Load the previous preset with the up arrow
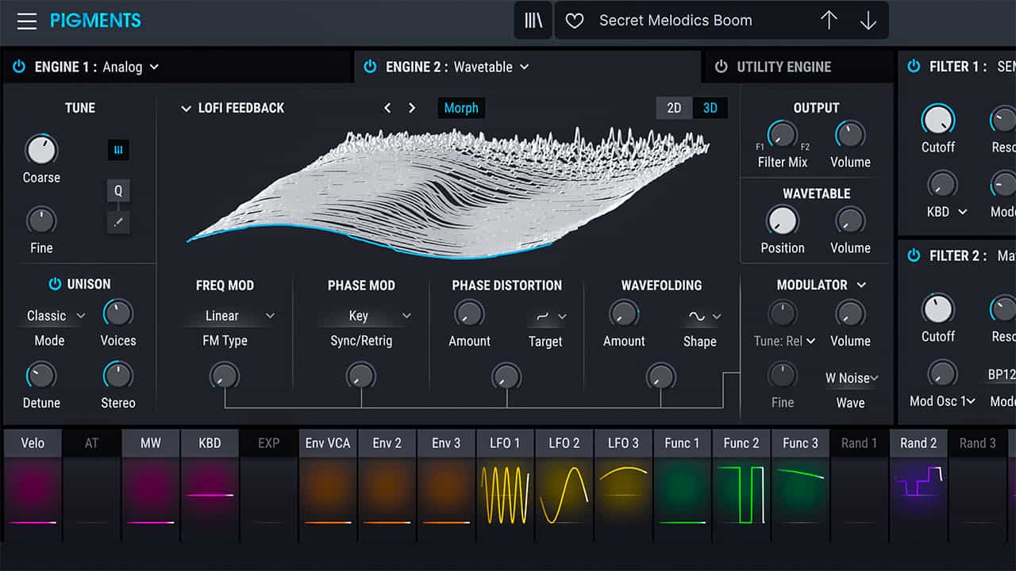Screen dimensions: 1016x571 click(829, 20)
